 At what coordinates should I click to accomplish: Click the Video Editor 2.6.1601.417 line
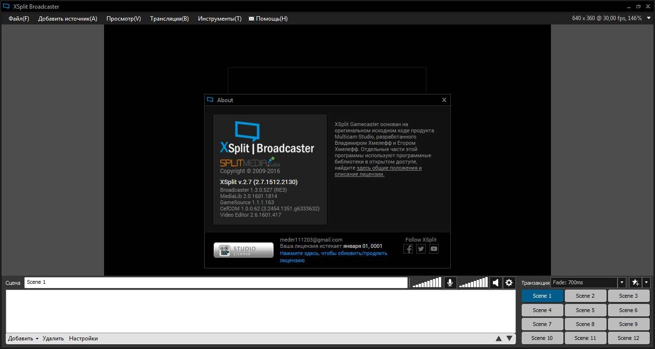[251, 215]
